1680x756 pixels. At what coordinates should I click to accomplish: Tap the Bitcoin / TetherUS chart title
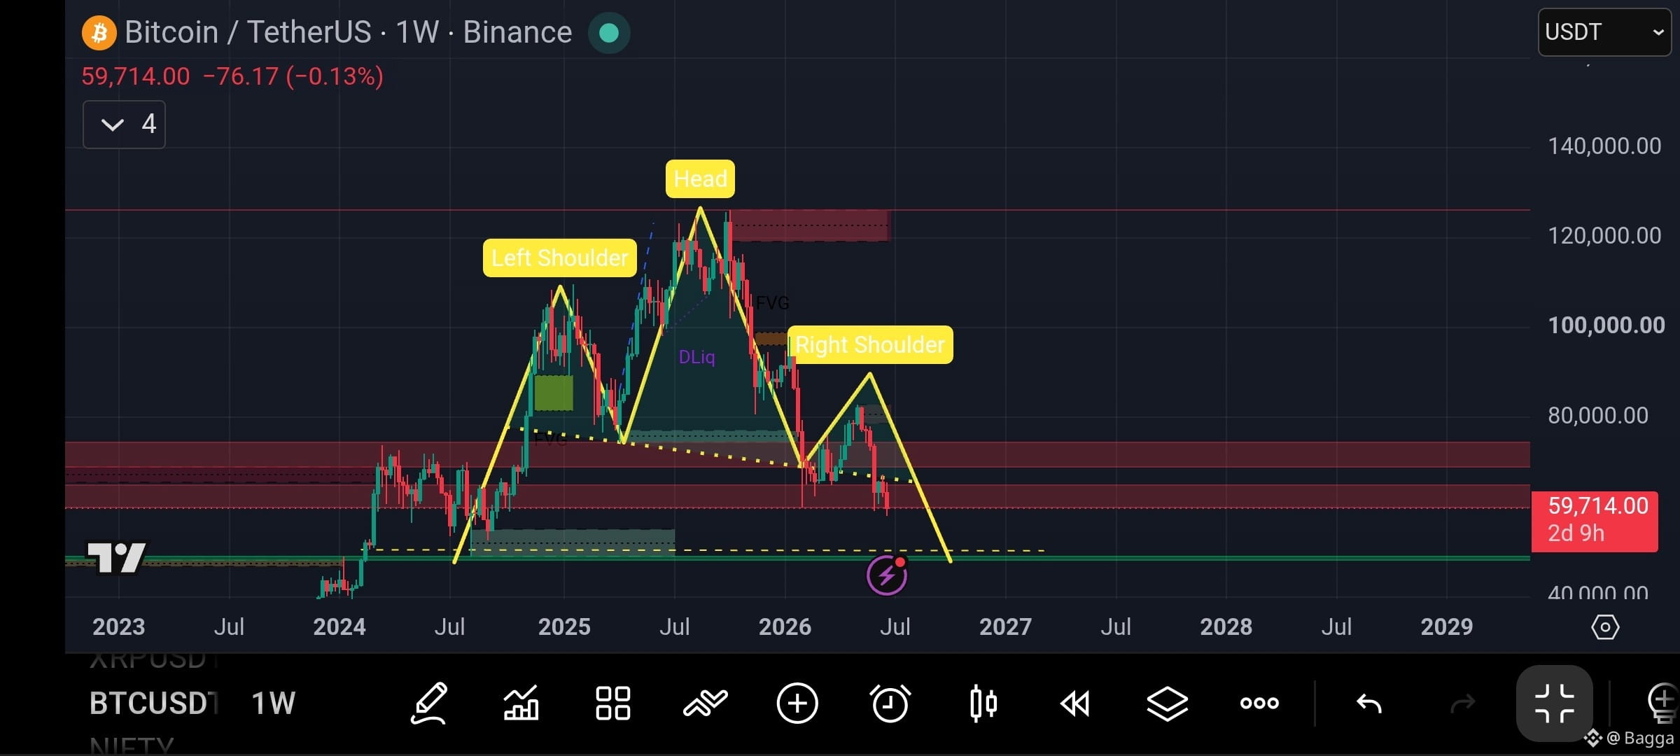coord(348,32)
